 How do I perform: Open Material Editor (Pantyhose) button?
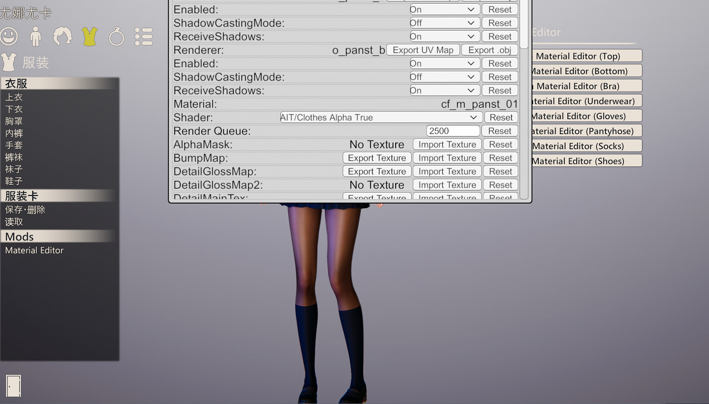point(585,131)
